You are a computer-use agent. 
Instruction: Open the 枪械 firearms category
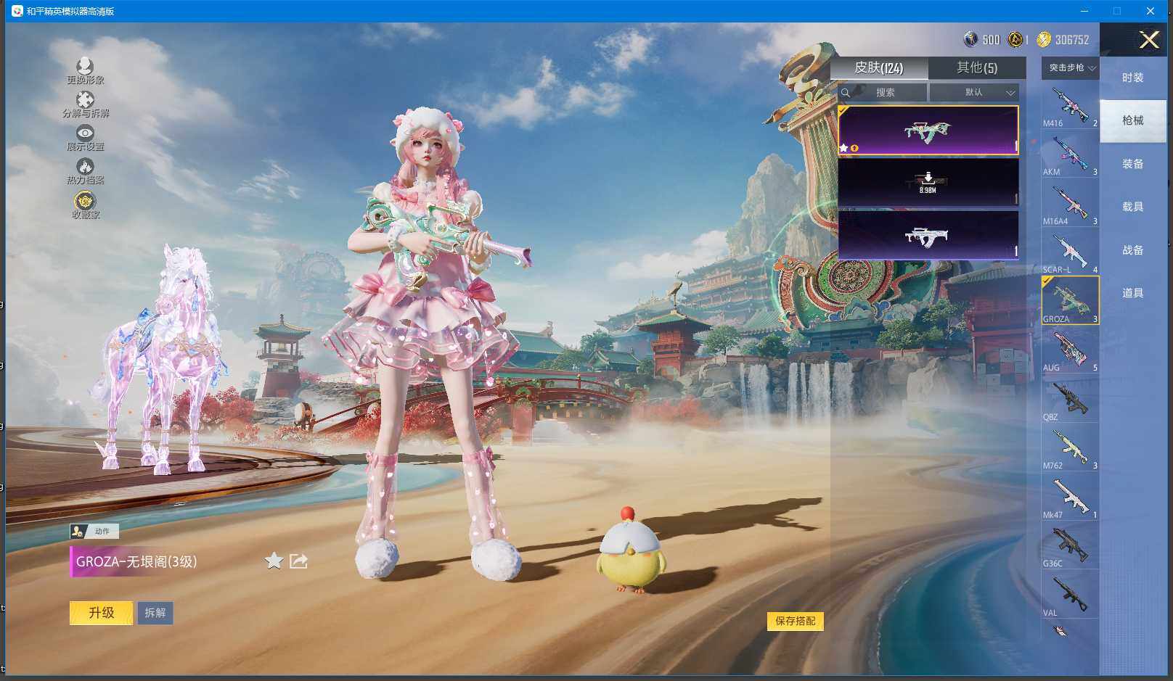(1132, 120)
